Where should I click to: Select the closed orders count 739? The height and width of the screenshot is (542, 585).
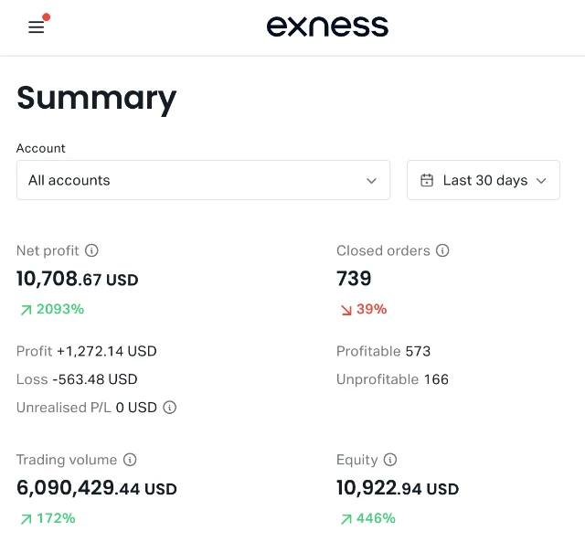click(x=354, y=278)
